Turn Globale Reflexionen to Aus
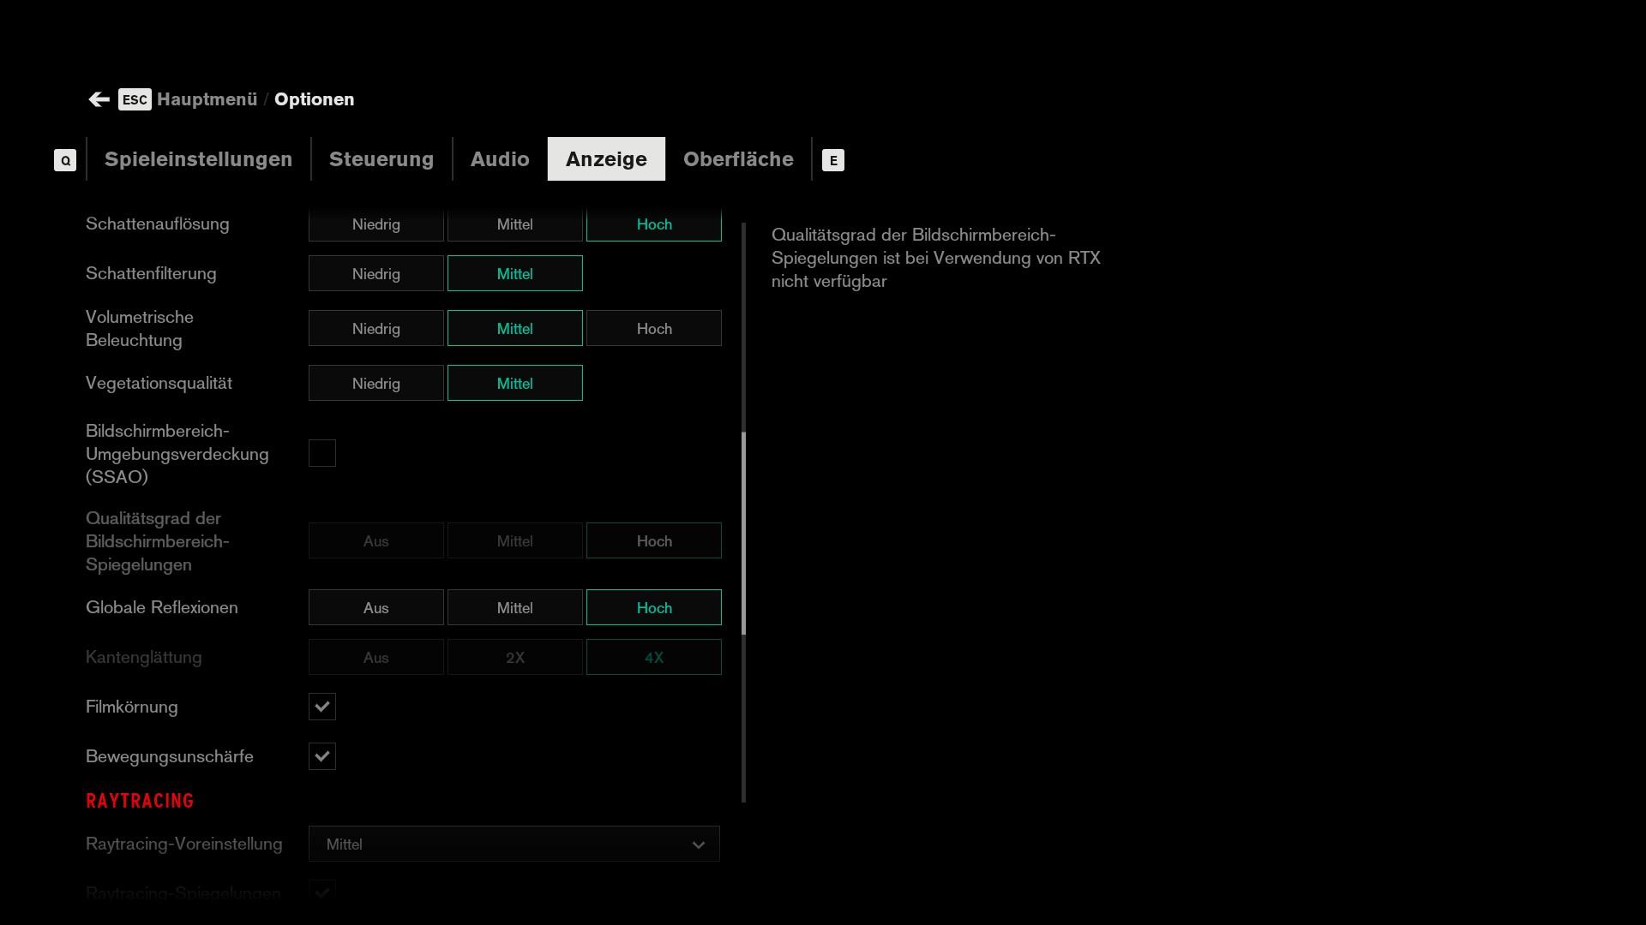The width and height of the screenshot is (1646, 925). (376, 608)
